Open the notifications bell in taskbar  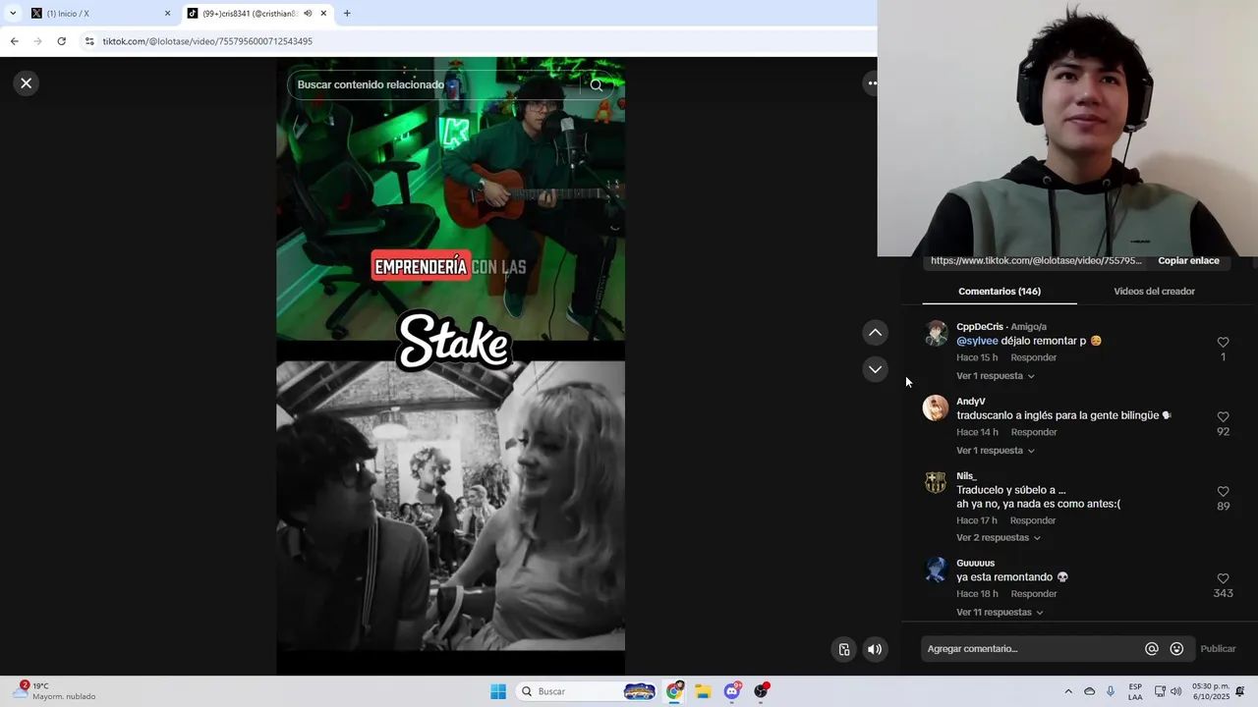tap(1240, 691)
